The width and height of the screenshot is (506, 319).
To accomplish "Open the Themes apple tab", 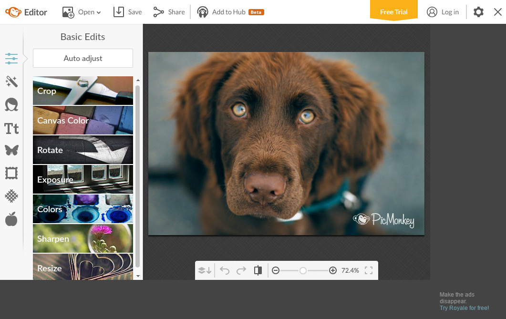I will click(11, 219).
